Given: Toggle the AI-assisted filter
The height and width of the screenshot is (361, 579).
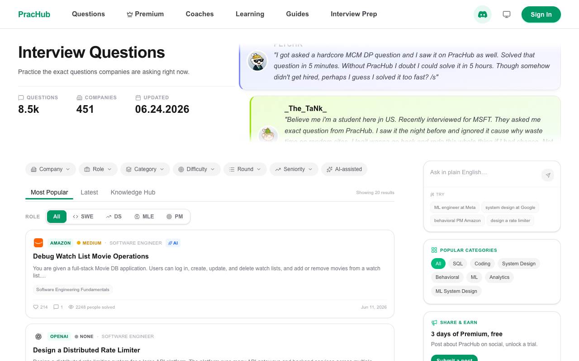Looking at the screenshot, I should pyautogui.click(x=344, y=169).
